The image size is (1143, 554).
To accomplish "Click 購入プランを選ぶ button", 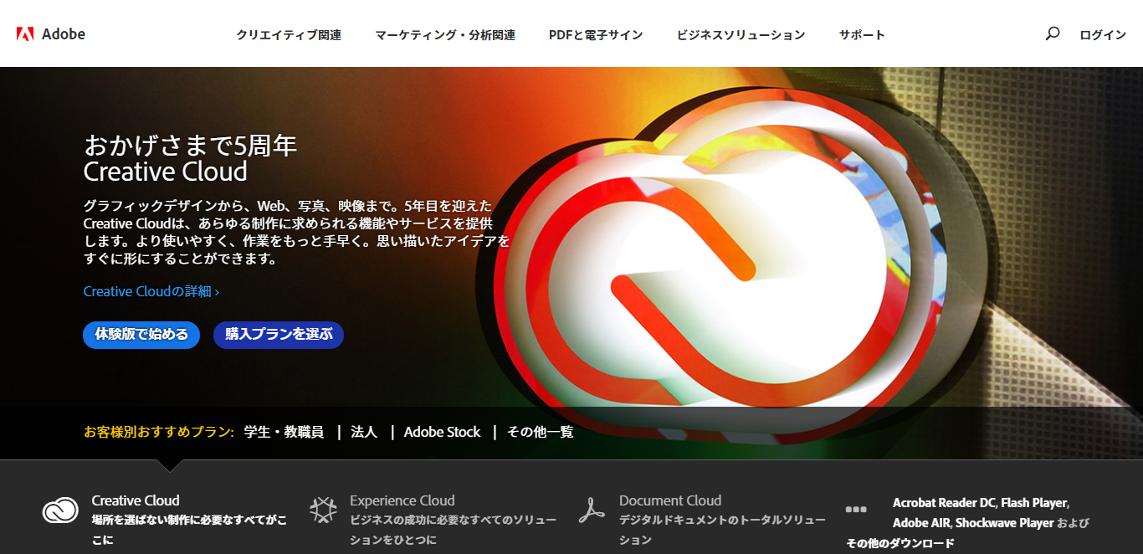I will coord(279,335).
